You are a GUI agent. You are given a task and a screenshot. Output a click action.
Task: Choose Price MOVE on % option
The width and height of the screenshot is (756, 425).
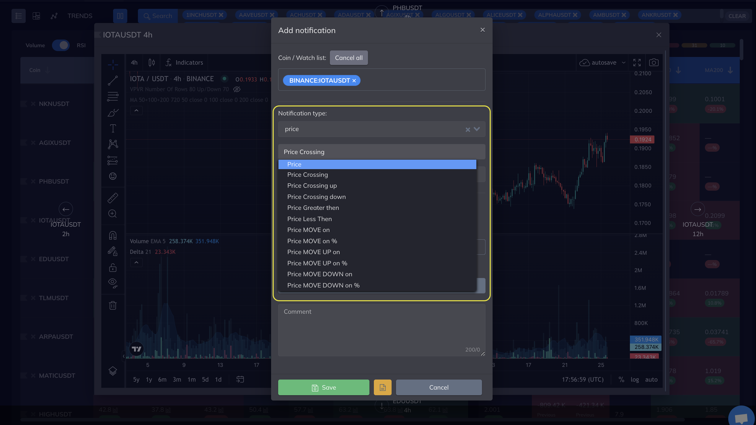coord(377,241)
